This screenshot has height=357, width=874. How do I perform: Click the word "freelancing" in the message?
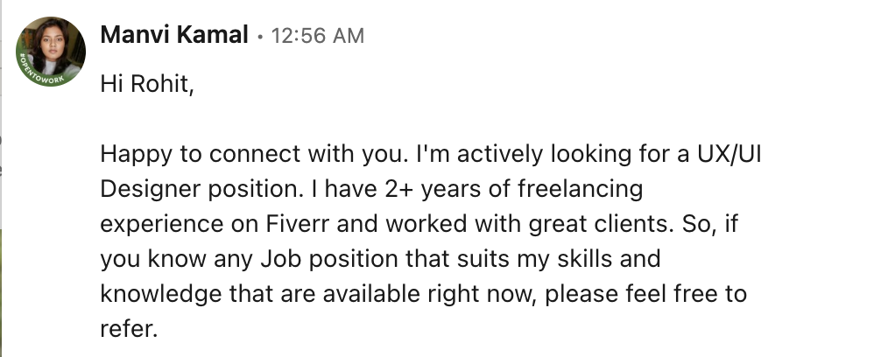pos(581,191)
